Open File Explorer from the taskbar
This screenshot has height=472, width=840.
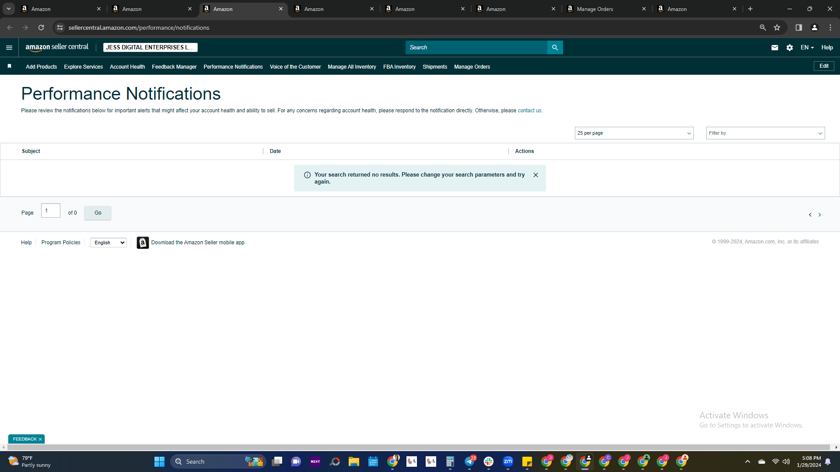[x=354, y=462]
